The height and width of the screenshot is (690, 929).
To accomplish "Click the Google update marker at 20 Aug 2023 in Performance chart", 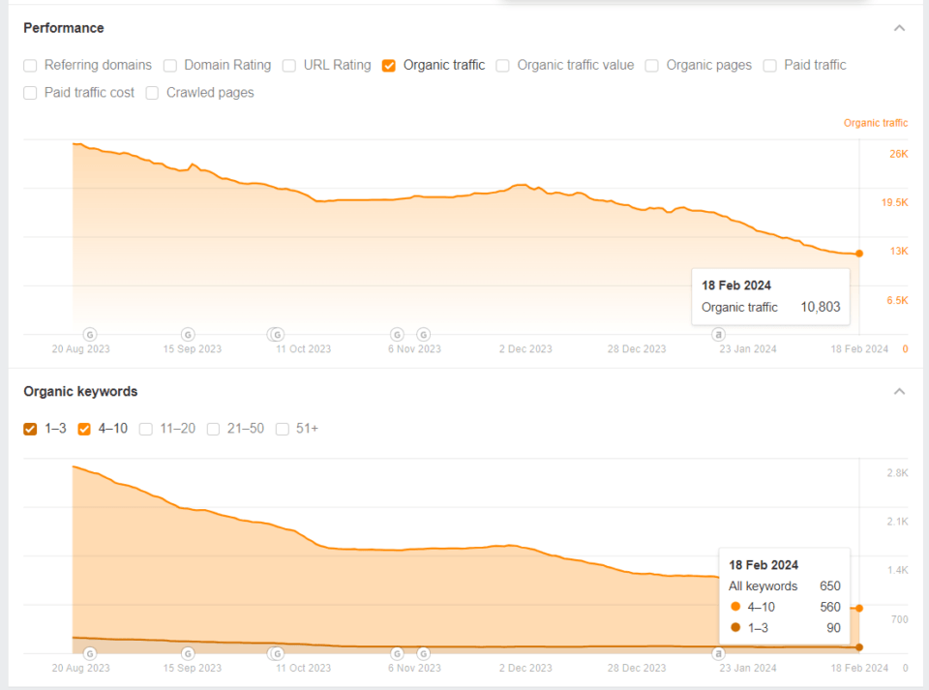I will point(89,335).
